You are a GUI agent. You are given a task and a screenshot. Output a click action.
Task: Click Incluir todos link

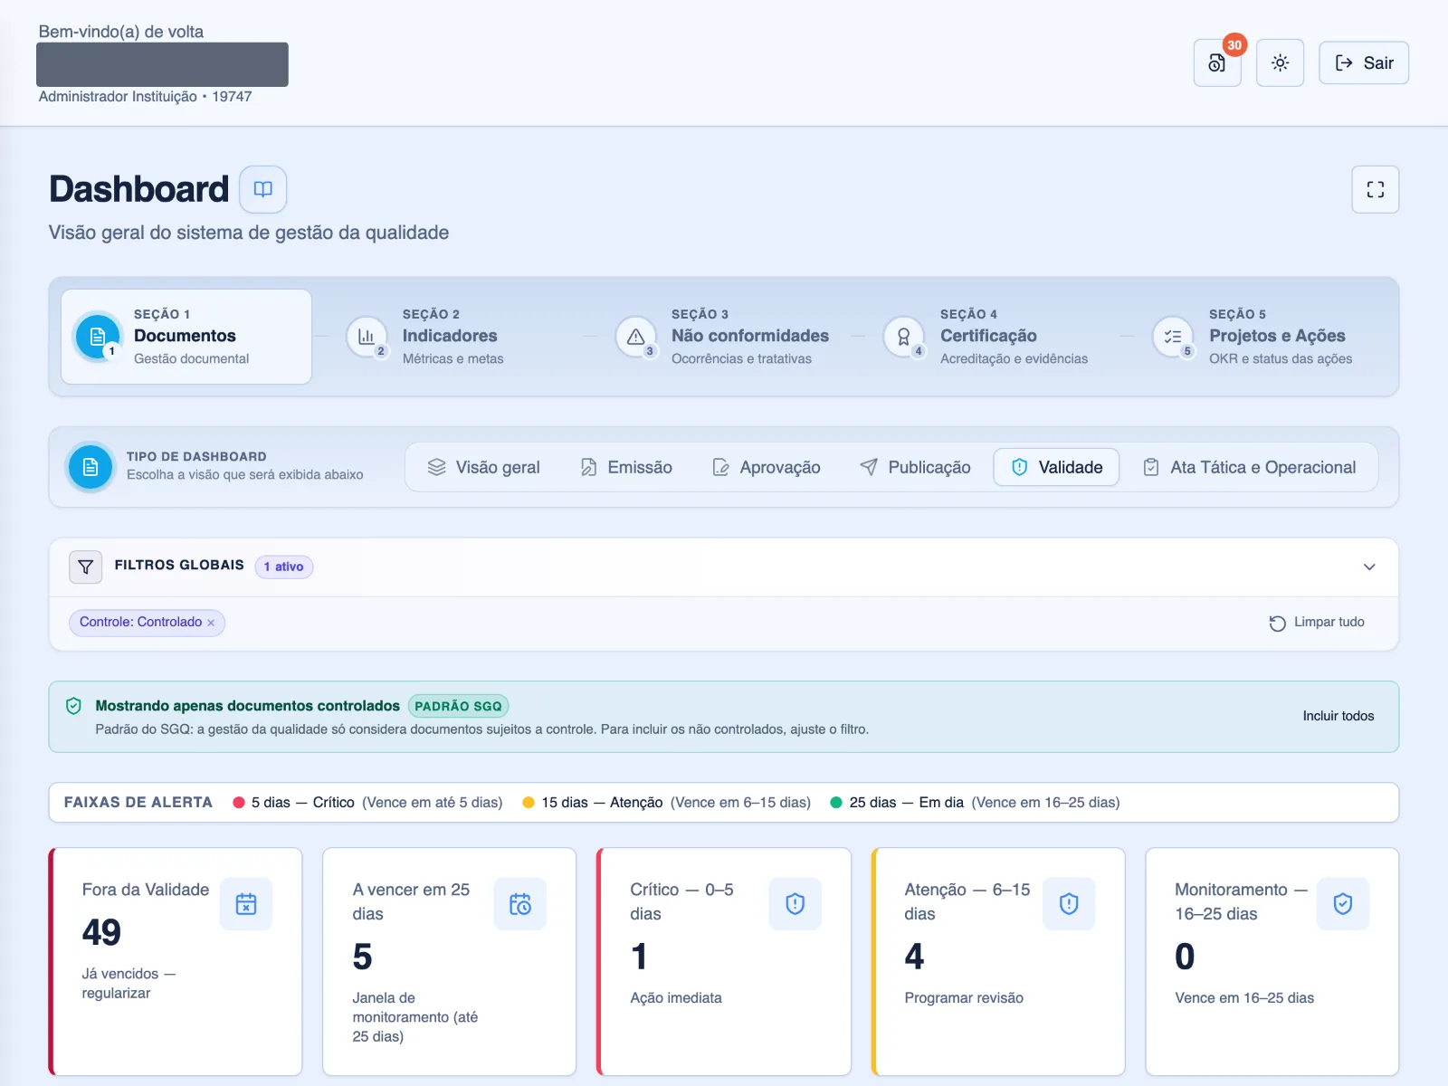click(x=1338, y=716)
